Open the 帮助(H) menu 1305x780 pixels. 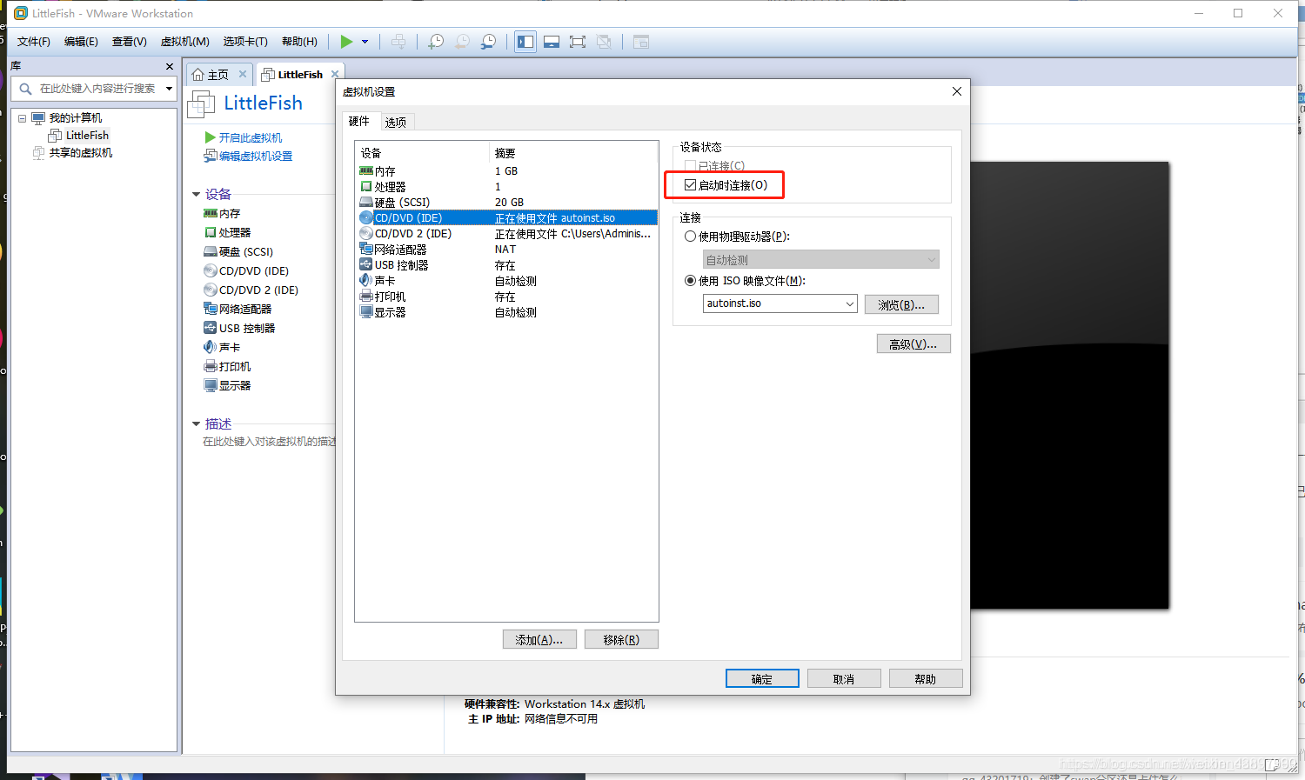tap(299, 42)
